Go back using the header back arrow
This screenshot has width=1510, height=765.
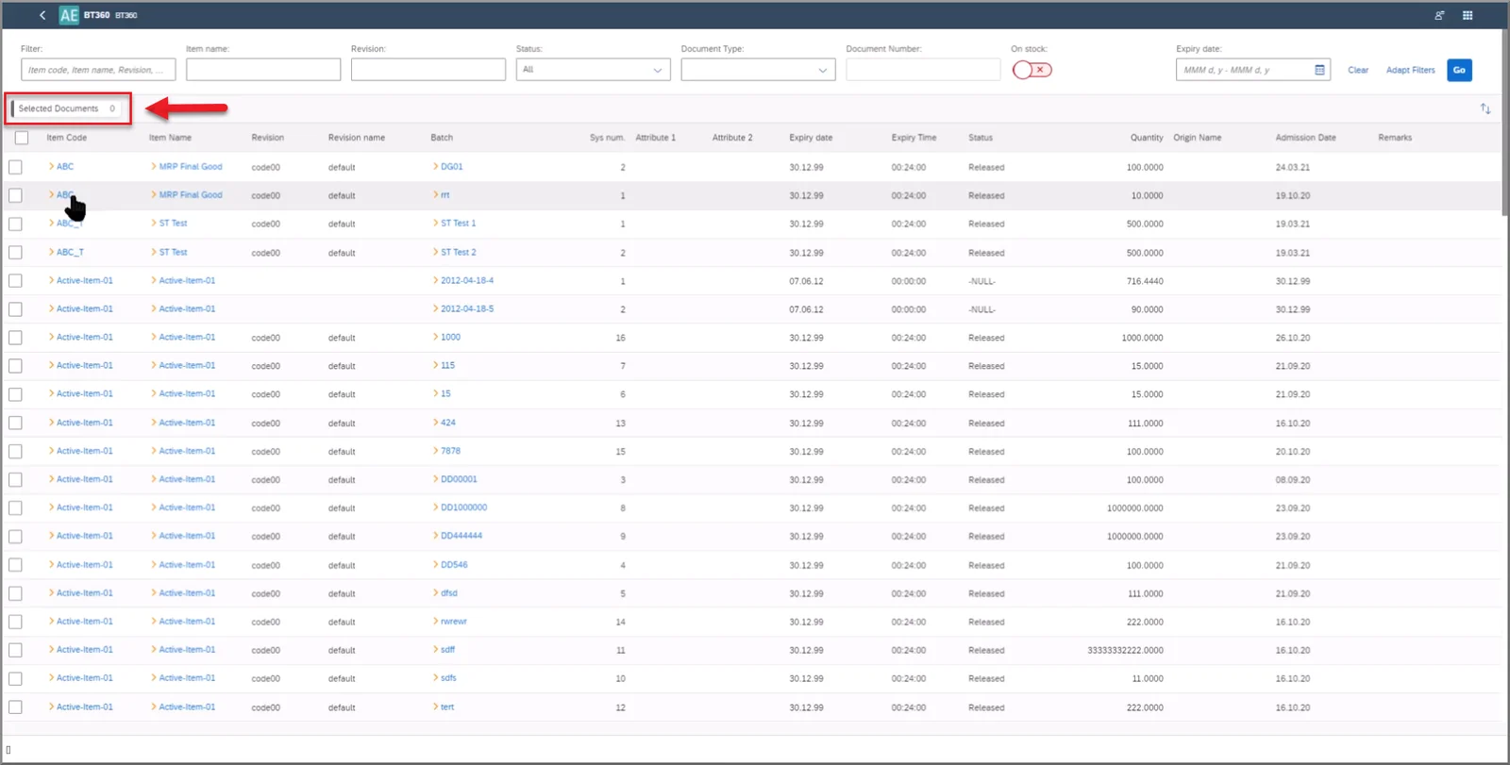(42, 15)
